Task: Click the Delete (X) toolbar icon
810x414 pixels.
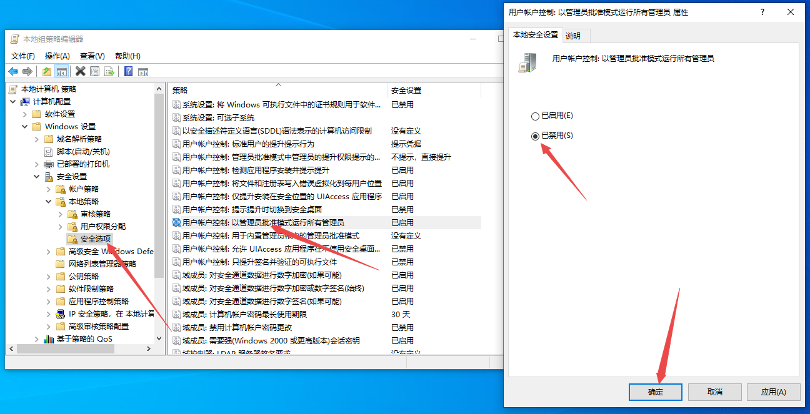Action: (x=80, y=71)
